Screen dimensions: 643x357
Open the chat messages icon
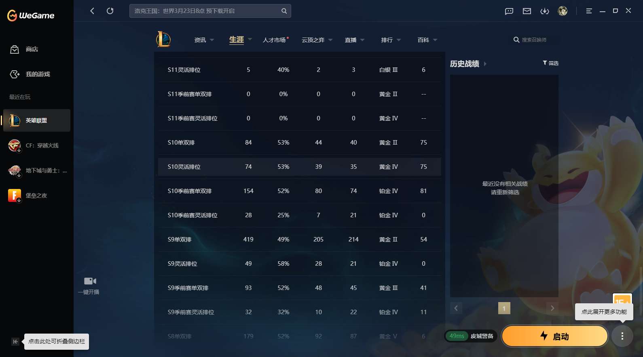coord(509,11)
